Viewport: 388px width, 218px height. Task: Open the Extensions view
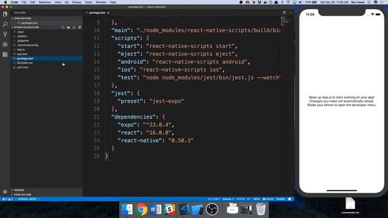point(5,54)
